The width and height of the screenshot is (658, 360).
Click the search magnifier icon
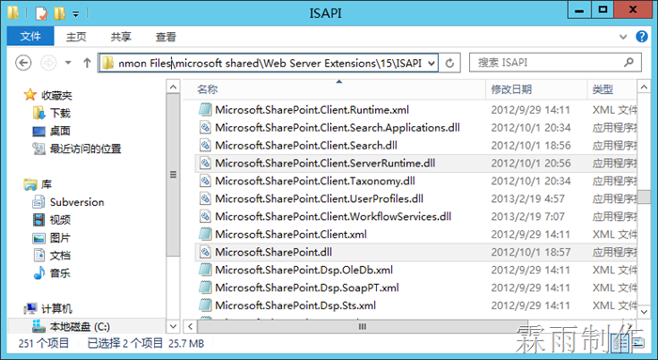click(x=628, y=63)
